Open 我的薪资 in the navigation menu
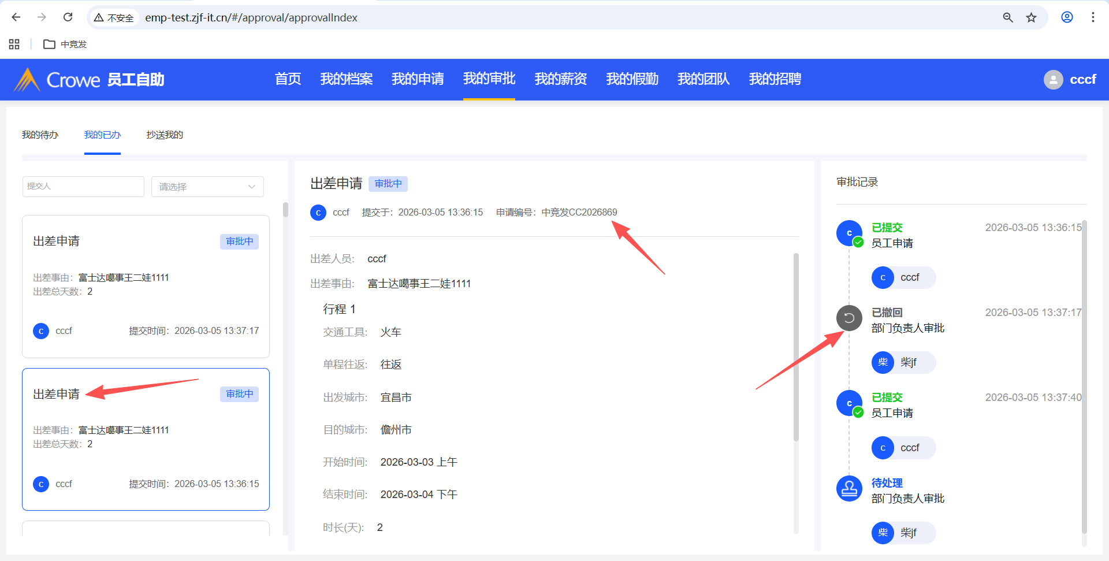Image resolution: width=1109 pixels, height=561 pixels. (x=560, y=79)
